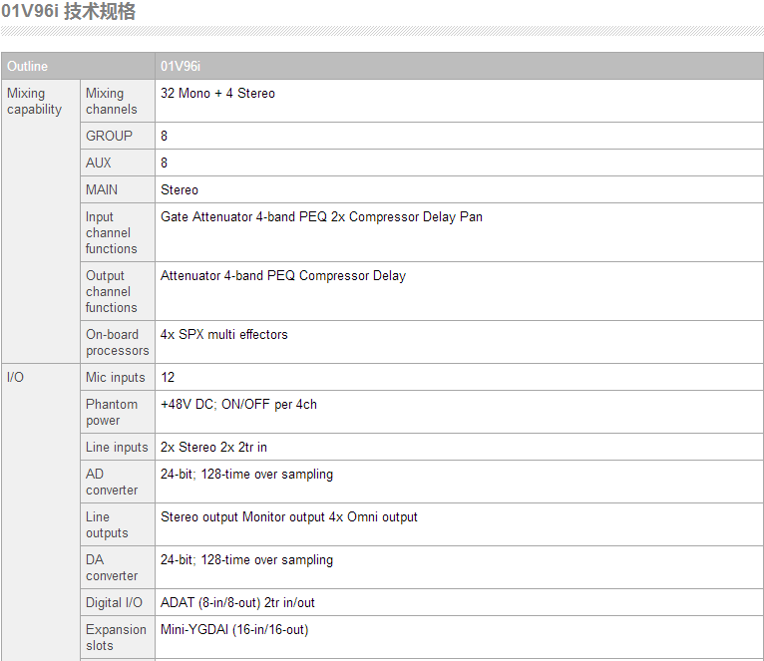Select the '12' mic inputs value

[x=168, y=377]
